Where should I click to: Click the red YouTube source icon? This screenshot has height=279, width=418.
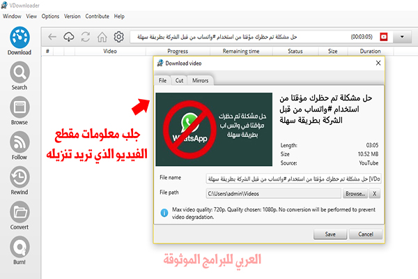tap(384, 37)
